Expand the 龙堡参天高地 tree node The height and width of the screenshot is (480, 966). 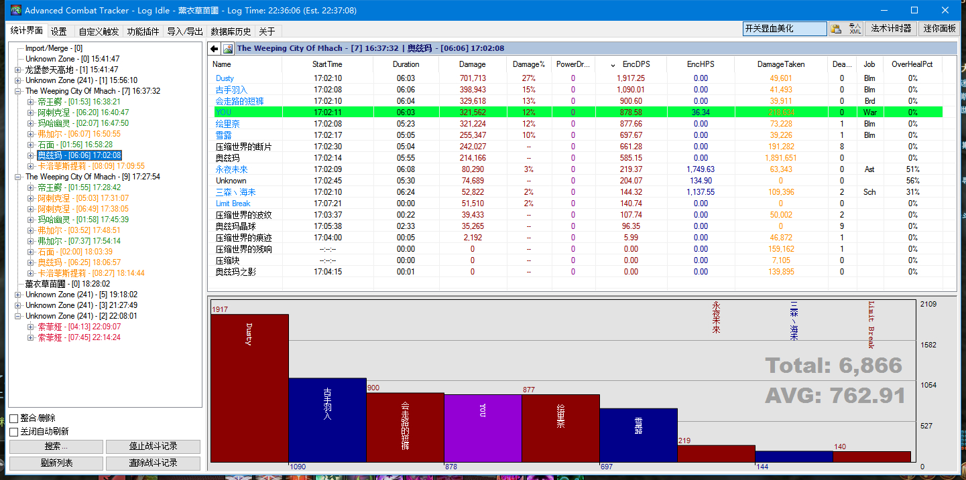[18, 70]
